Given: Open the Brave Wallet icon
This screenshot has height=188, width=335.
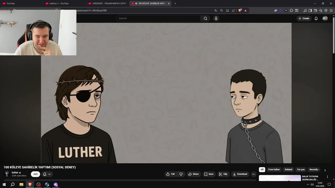Looking at the screenshot, I should (315, 10).
